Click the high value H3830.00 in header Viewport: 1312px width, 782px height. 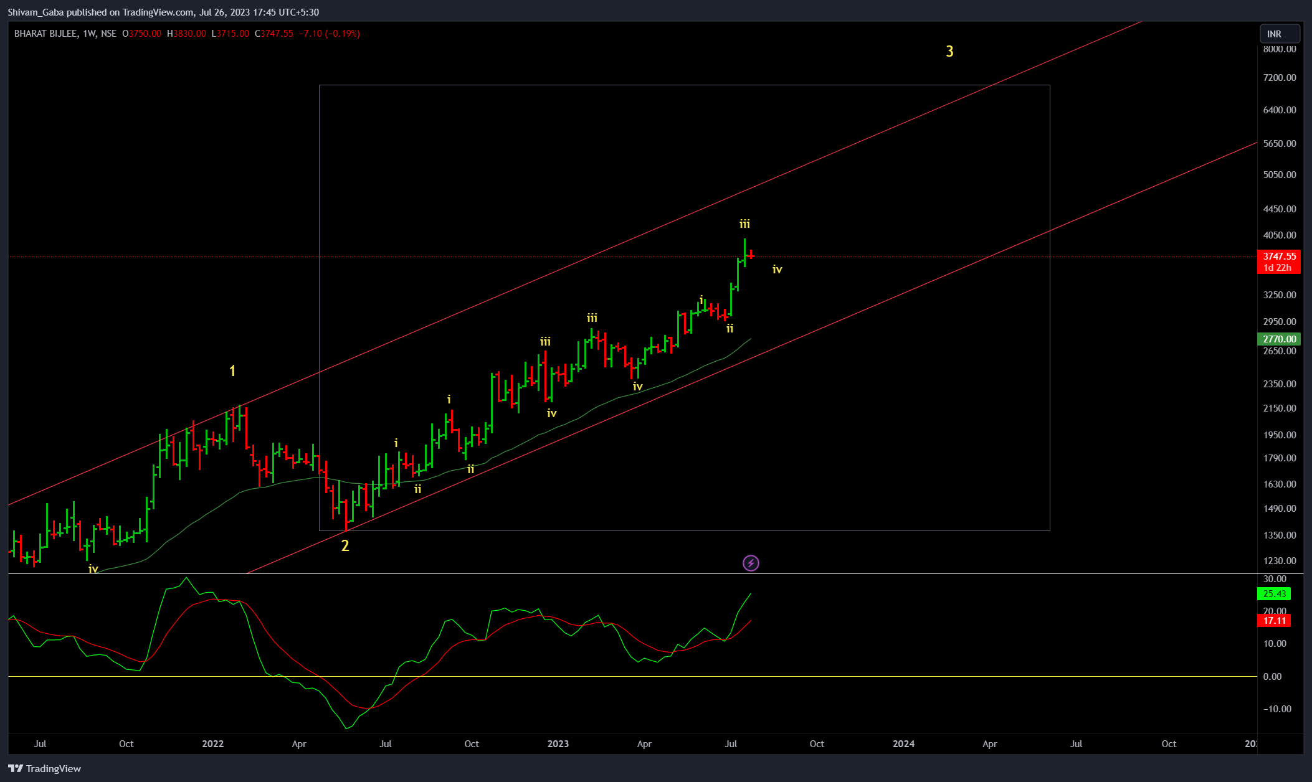coord(186,34)
